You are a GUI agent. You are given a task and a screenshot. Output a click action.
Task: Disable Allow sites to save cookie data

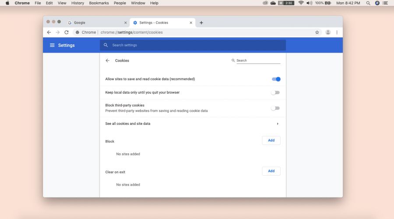(x=276, y=79)
